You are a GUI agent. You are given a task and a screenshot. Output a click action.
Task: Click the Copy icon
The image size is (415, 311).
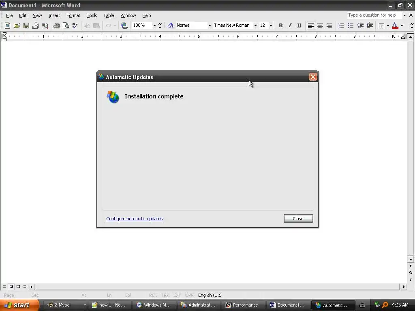[x=87, y=26]
